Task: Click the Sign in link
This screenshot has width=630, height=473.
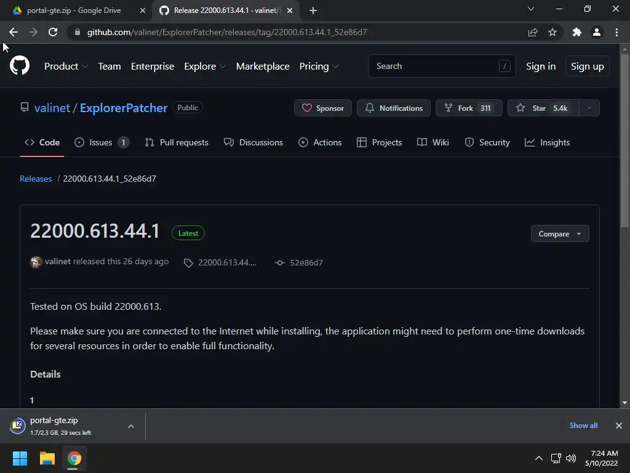Action: pyautogui.click(x=541, y=67)
